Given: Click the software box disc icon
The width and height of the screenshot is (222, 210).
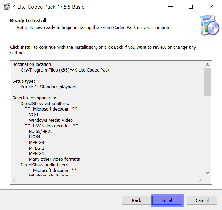Looking at the screenshot, I should click(209, 25).
